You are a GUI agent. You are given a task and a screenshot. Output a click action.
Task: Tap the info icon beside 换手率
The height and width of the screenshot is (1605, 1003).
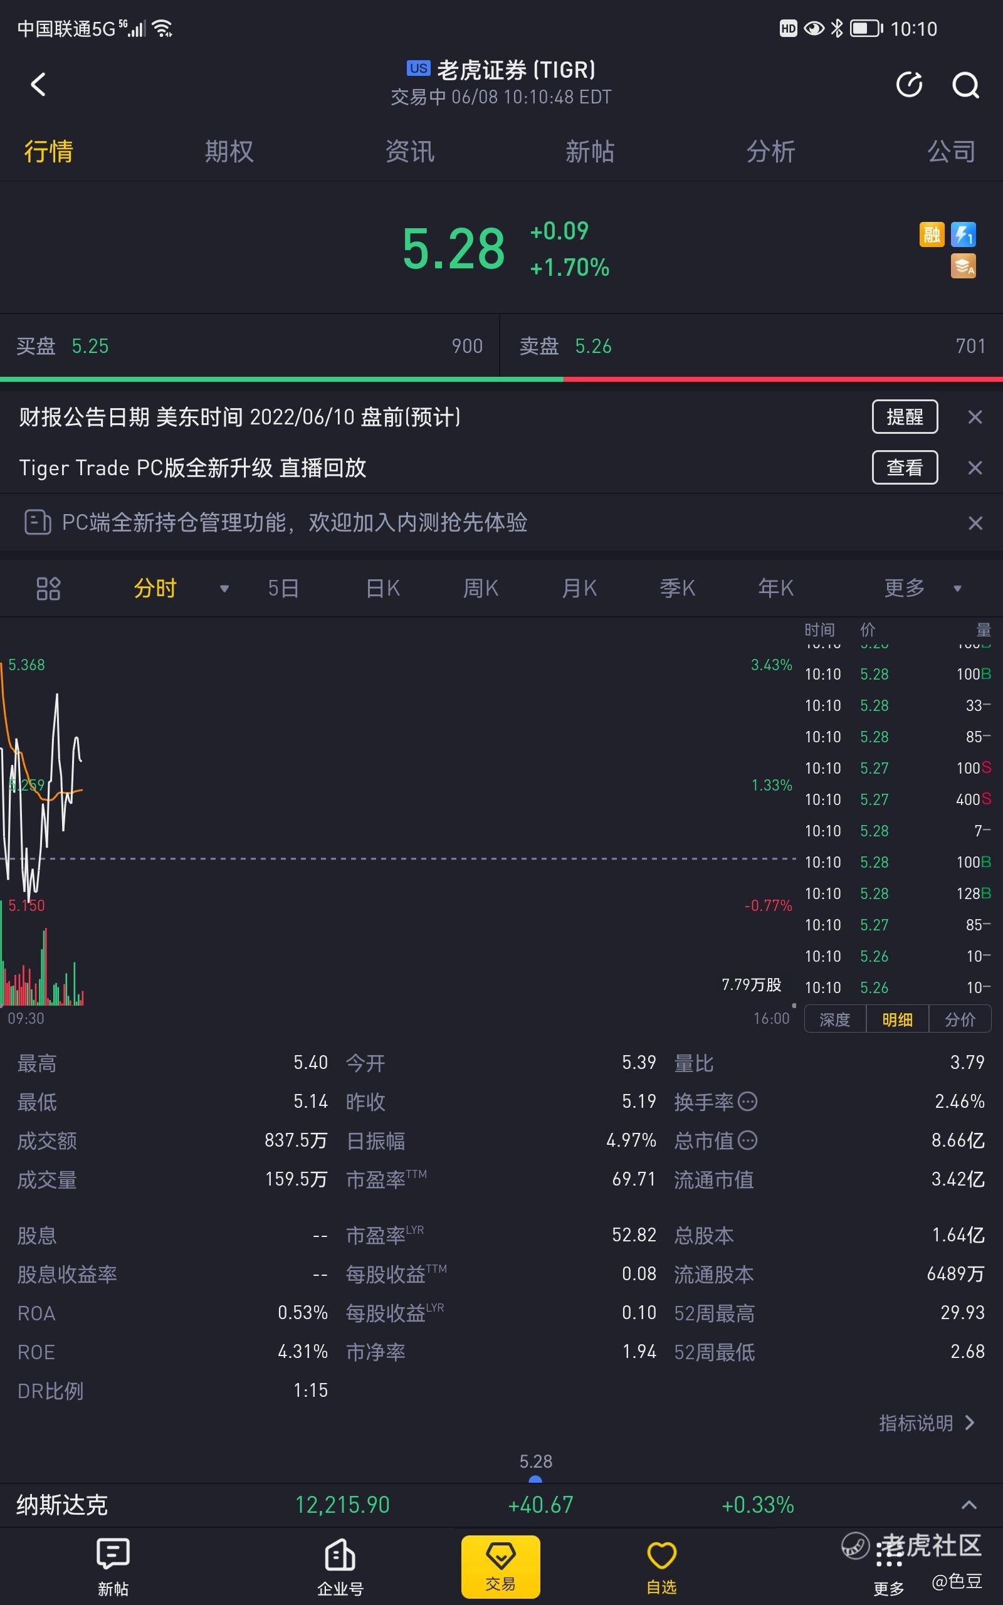click(x=748, y=1102)
